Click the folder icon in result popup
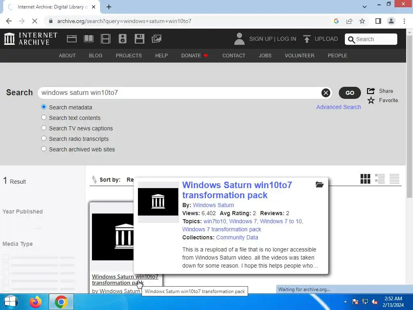The width and height of the screenshot is (413, 310). tap(319, 184)
